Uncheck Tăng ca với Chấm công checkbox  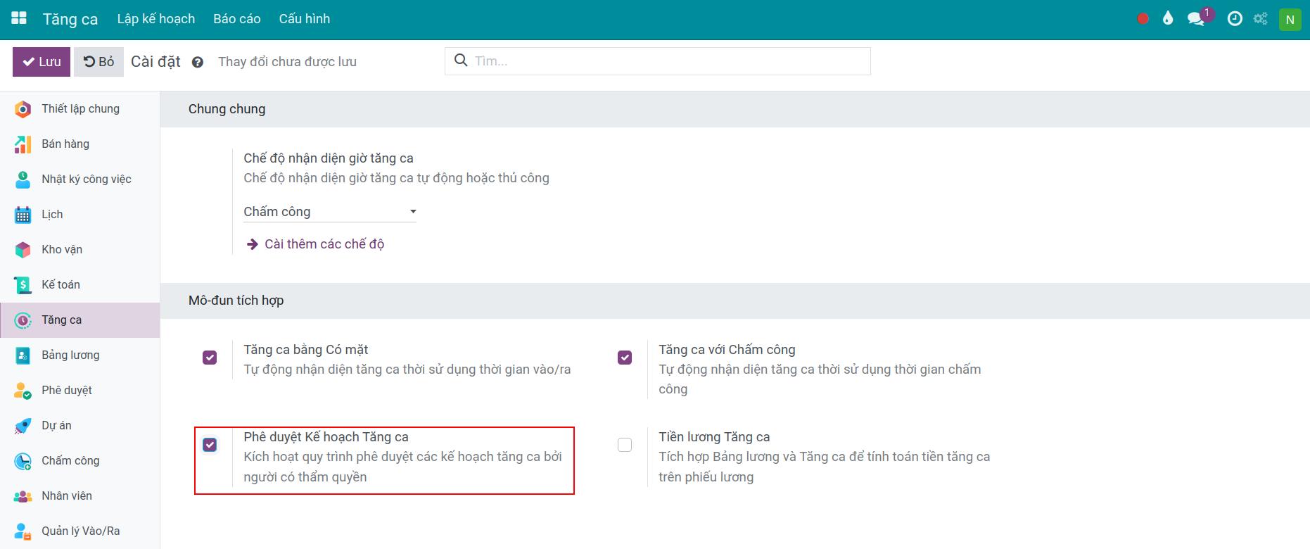click(x=625, y=358)
